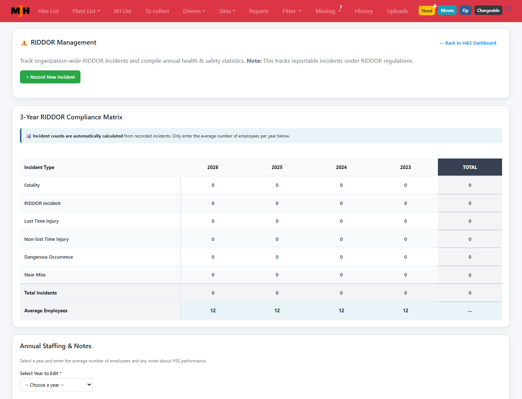Click the history clock icon in navbar
Viewport: 522px width, 399px height.
509,9
